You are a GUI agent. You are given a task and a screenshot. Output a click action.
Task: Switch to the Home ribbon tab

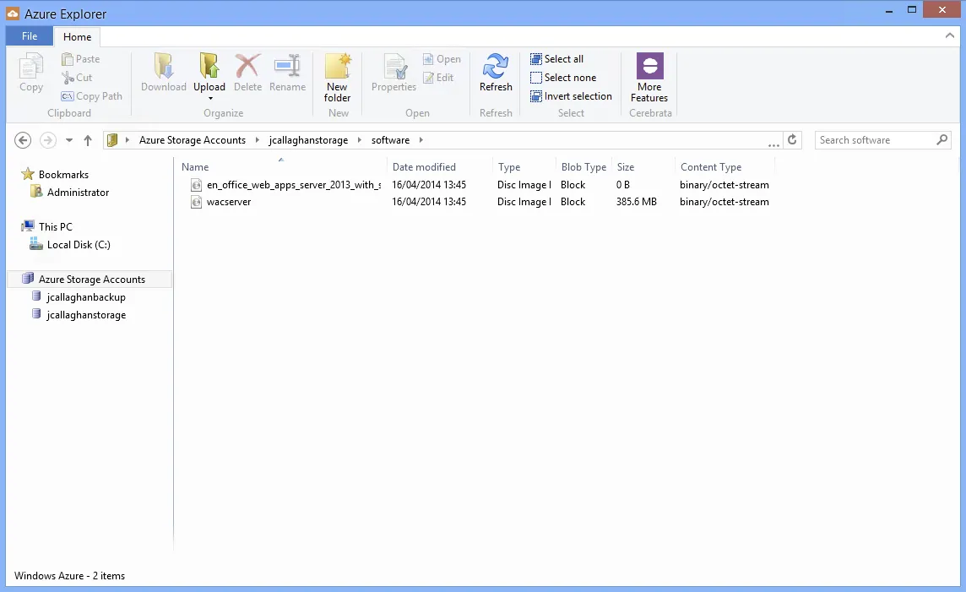tap(77, 37)
